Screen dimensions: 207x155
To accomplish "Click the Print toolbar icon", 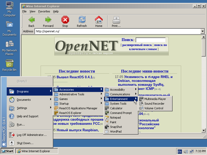I will click(x=116, y=20).
